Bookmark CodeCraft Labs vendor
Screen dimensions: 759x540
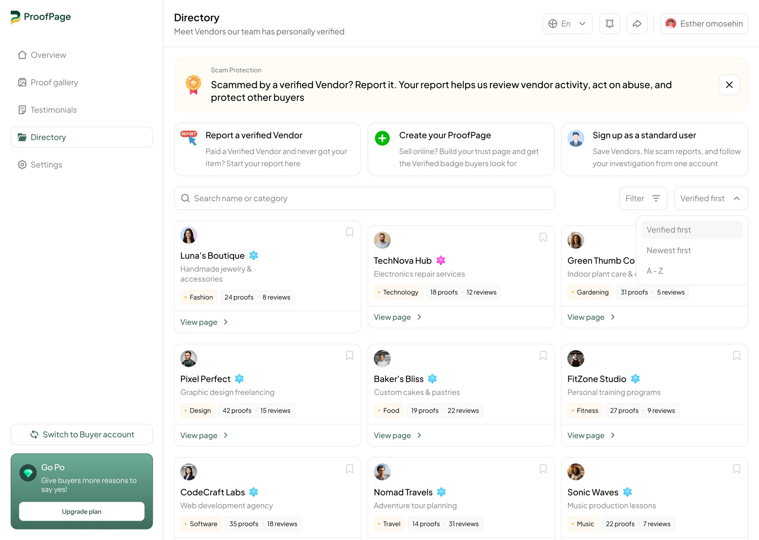click(x=350, y=469)
